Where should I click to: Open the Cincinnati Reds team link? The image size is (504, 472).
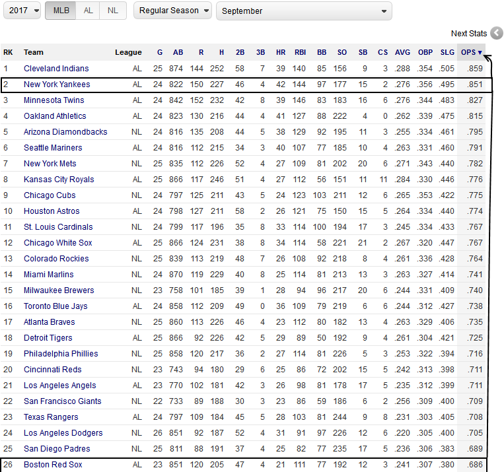point(53,370)
